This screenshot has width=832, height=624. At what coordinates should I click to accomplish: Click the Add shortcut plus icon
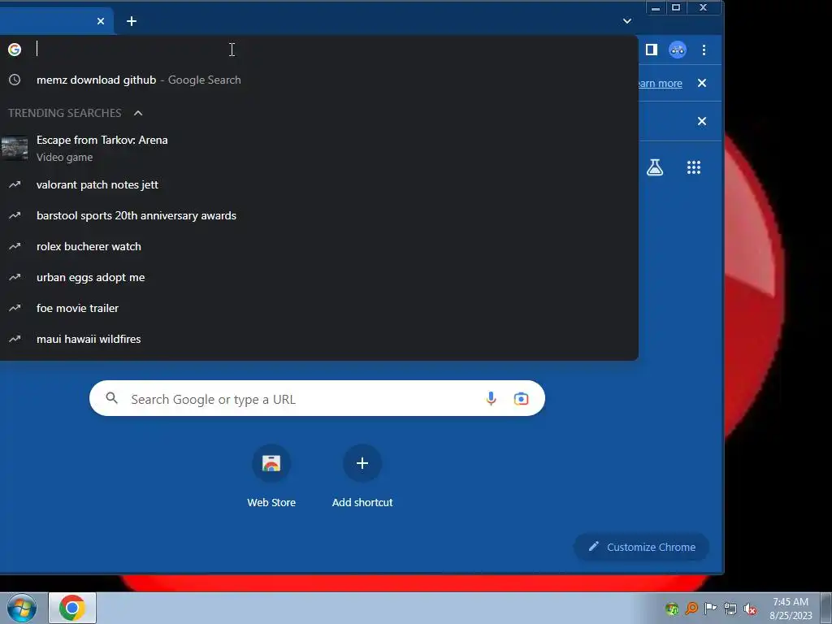coord(362,463)
